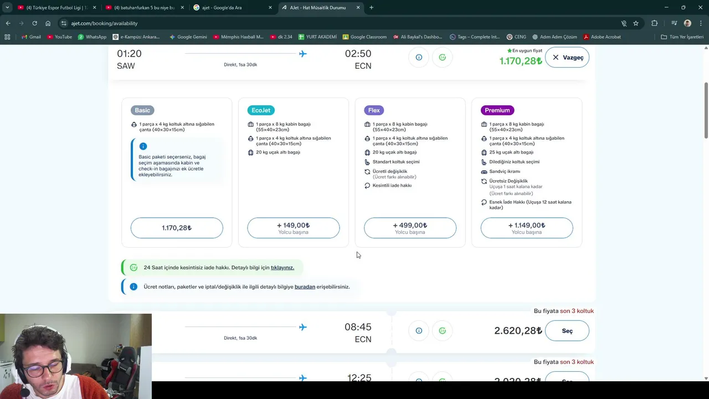Open Memphis Haxball bookmark
This screenshot has height=399, width=709.
pyautogui.click(x=239, y=37)
